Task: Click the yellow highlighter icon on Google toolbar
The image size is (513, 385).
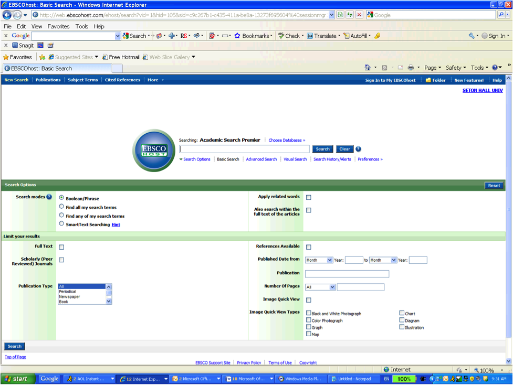Action: [x=377, y=36]
